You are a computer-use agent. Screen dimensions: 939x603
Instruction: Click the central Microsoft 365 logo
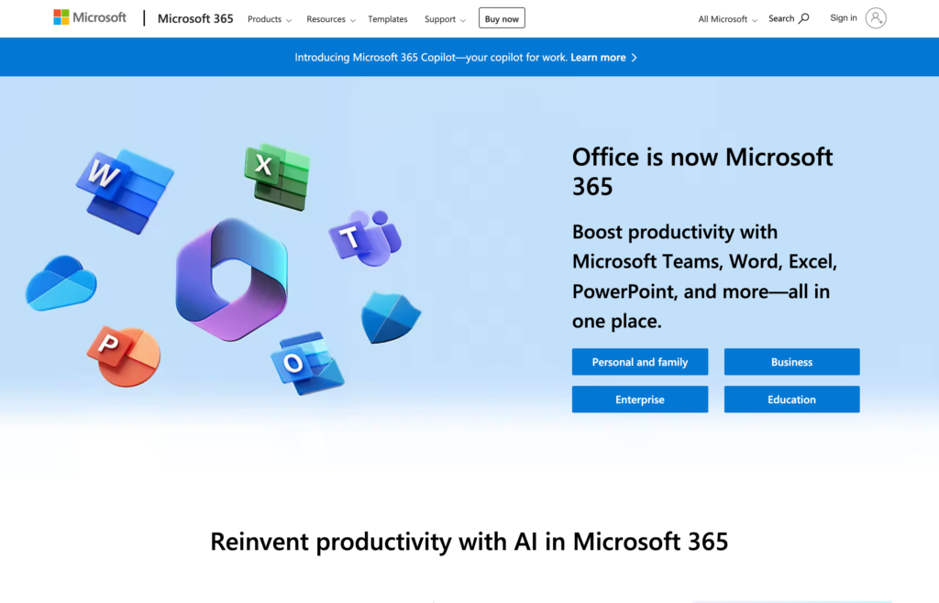pyautogui.click(x=232, y=280)
